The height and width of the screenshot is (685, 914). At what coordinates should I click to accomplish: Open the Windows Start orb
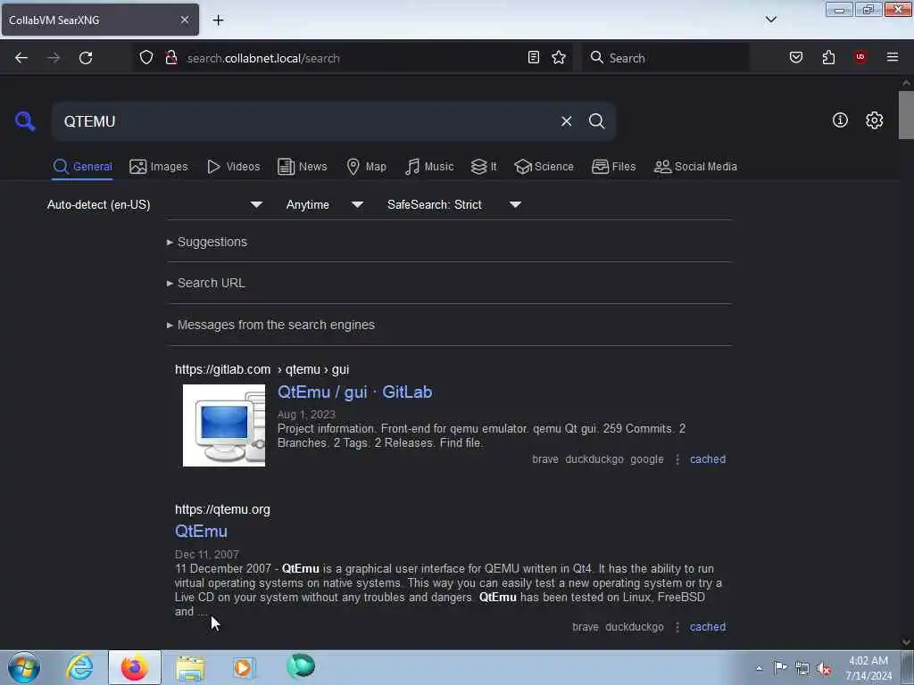click(x=24, y=667)
